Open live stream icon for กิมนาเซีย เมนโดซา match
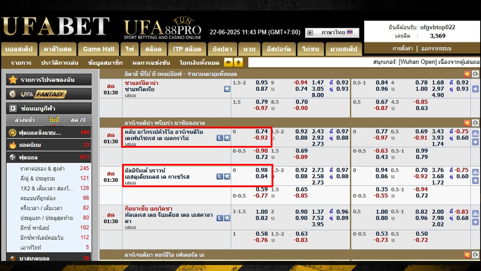 [220, 218]
